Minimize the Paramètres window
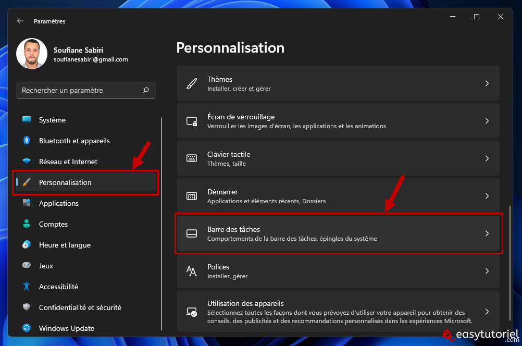The image size is (522, 346). [453, 17]
